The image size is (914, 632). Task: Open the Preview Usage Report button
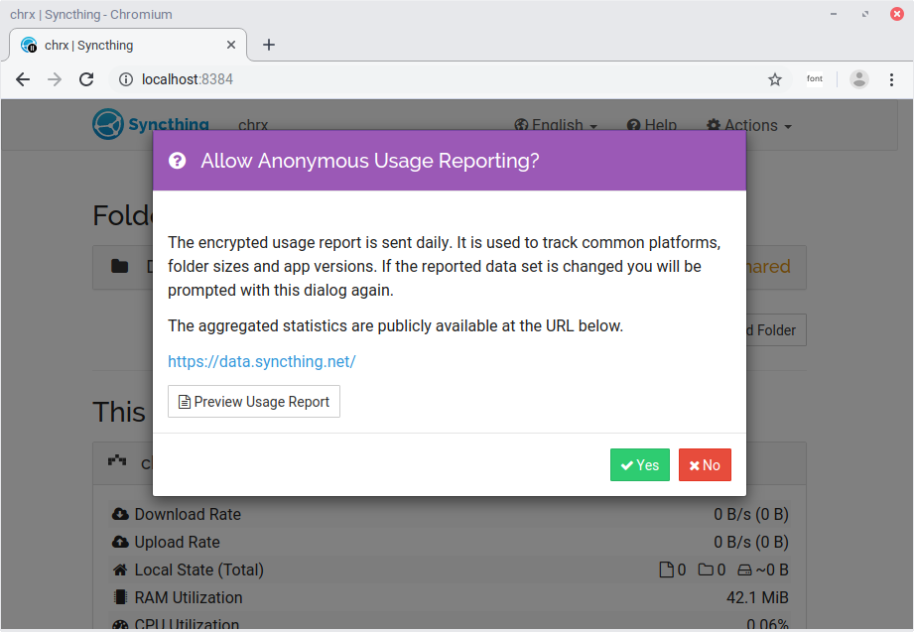tap(254, 402)
